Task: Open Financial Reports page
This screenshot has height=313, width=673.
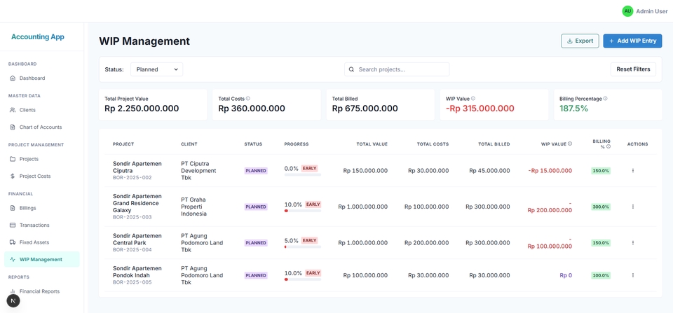Action: (x=41, y=291)
